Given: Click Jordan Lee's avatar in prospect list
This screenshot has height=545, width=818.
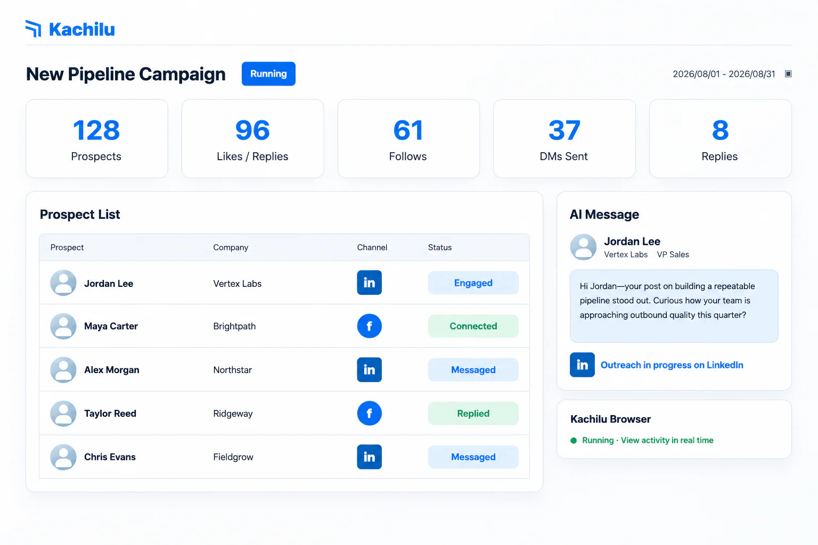Looking at the screenshot, I should (63, 283).
